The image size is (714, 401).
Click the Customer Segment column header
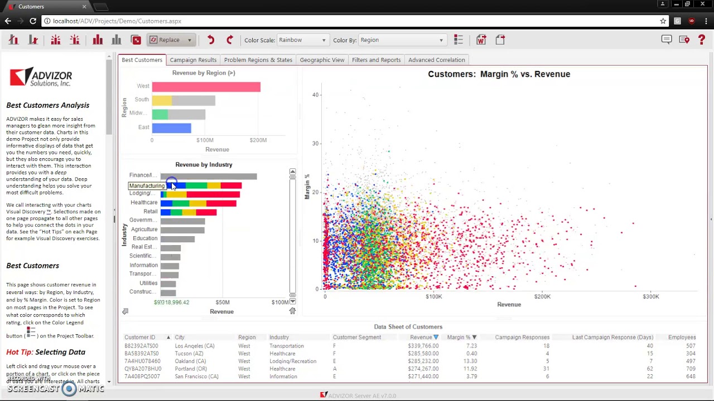[356, 337]
